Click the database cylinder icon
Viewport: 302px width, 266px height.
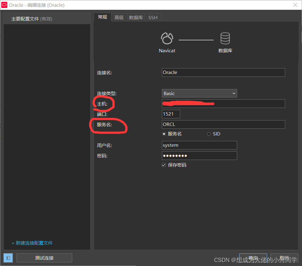(225, 38)
